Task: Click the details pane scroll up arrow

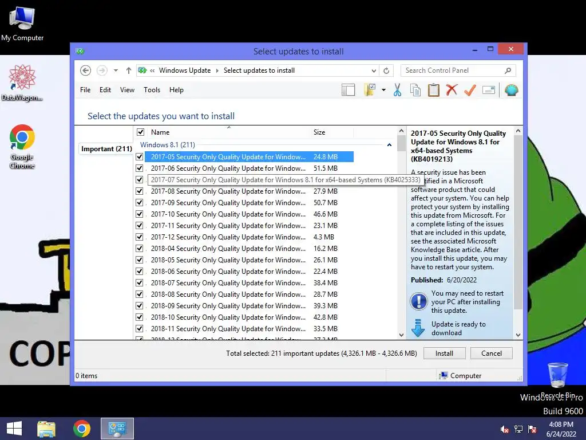Action: pos(518,131)
